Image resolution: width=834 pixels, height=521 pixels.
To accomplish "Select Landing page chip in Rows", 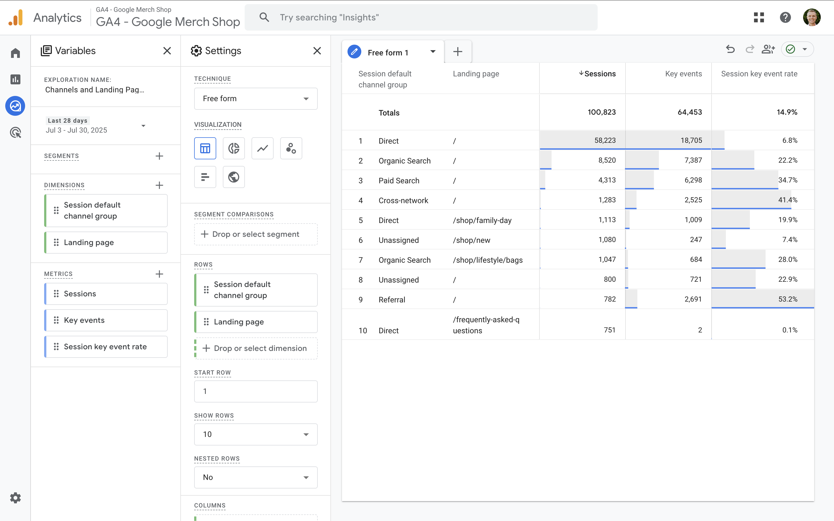I will pos(256,322).
